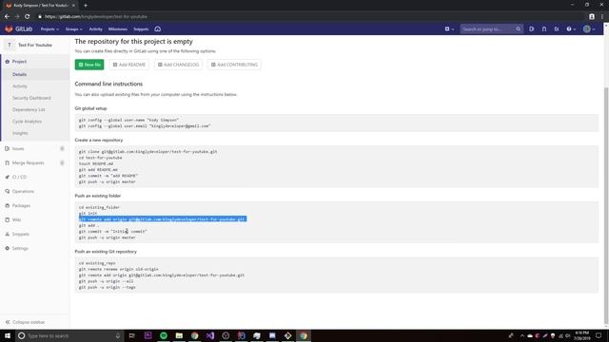Click the Snippets scissors icon in the sidebar
Image resolution: width=609 pixels, height=342 pixels.
pyautogui.click(x=7, y=235)
